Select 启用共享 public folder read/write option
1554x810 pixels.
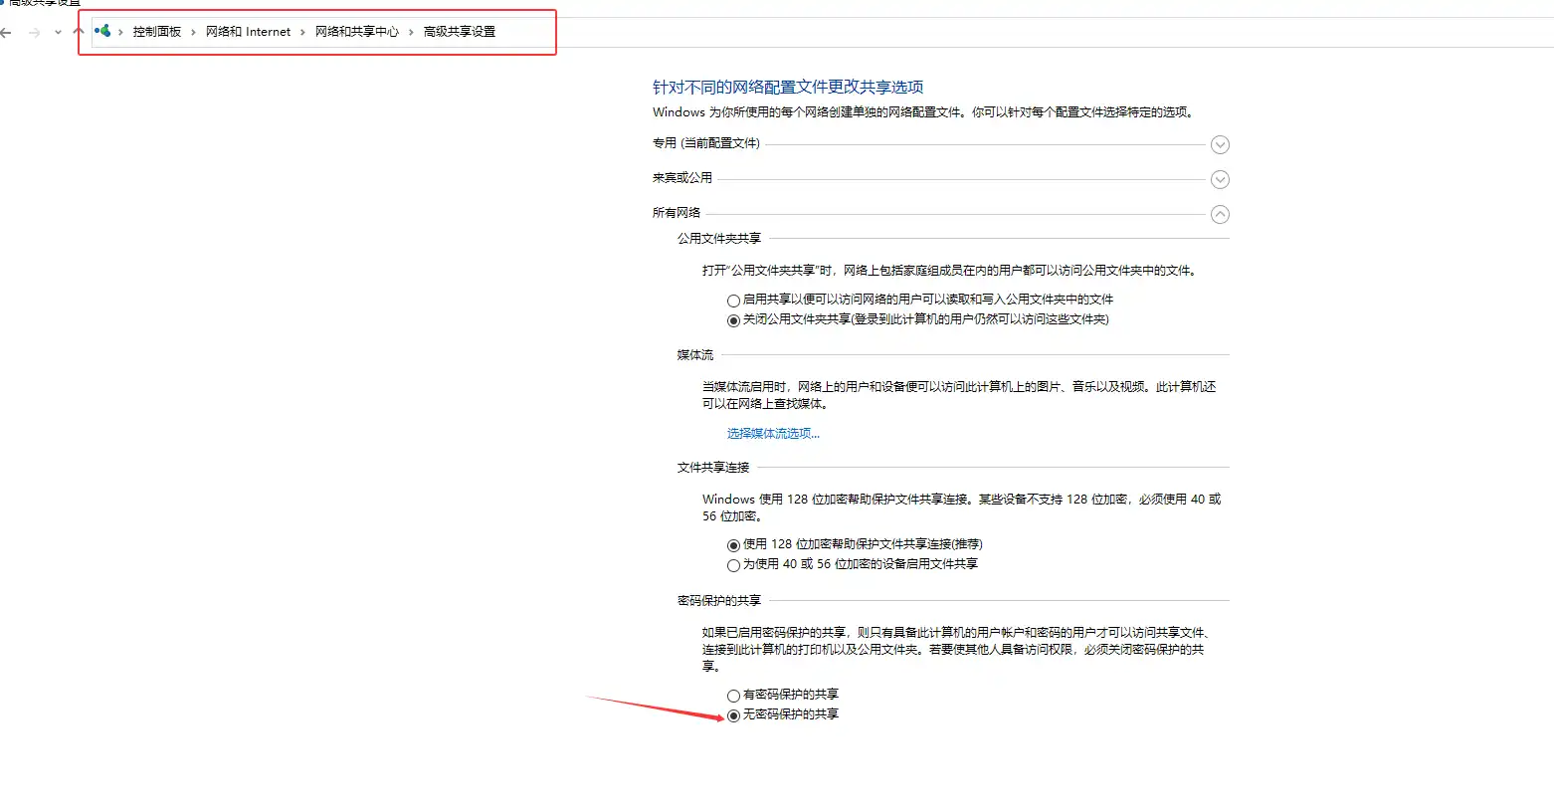click(733, 301)
